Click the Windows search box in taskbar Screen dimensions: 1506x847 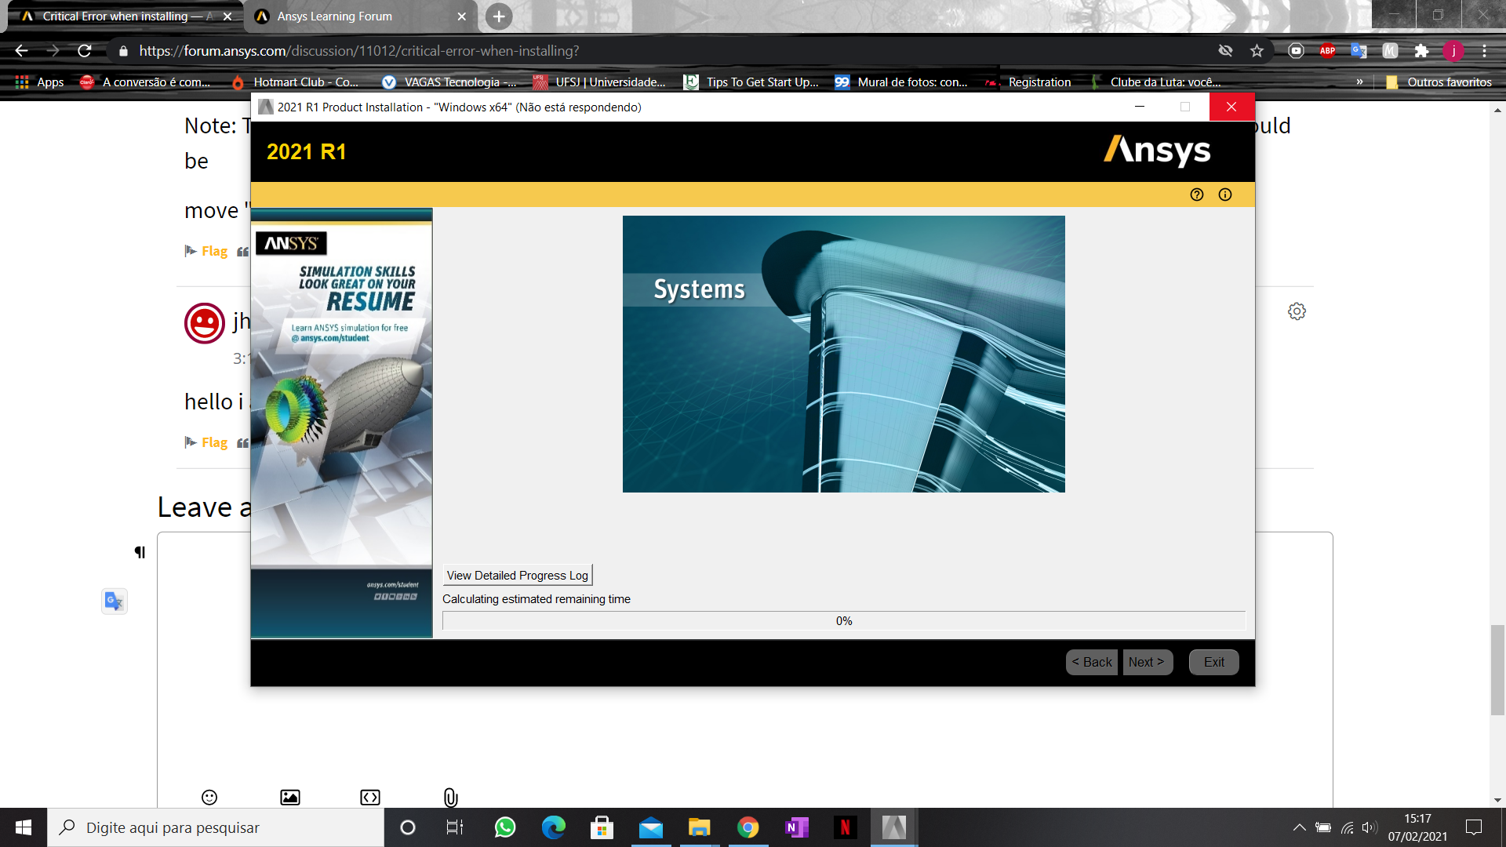click(x=216, y=827)
